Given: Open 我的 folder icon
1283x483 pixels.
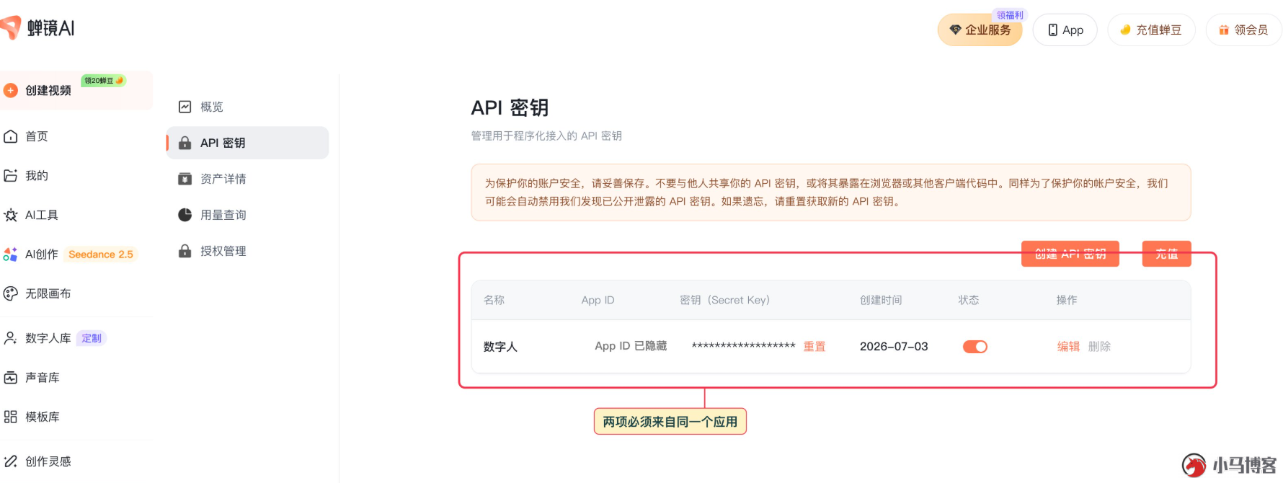Looking at the screenshot, I should [x=11, y=175].
